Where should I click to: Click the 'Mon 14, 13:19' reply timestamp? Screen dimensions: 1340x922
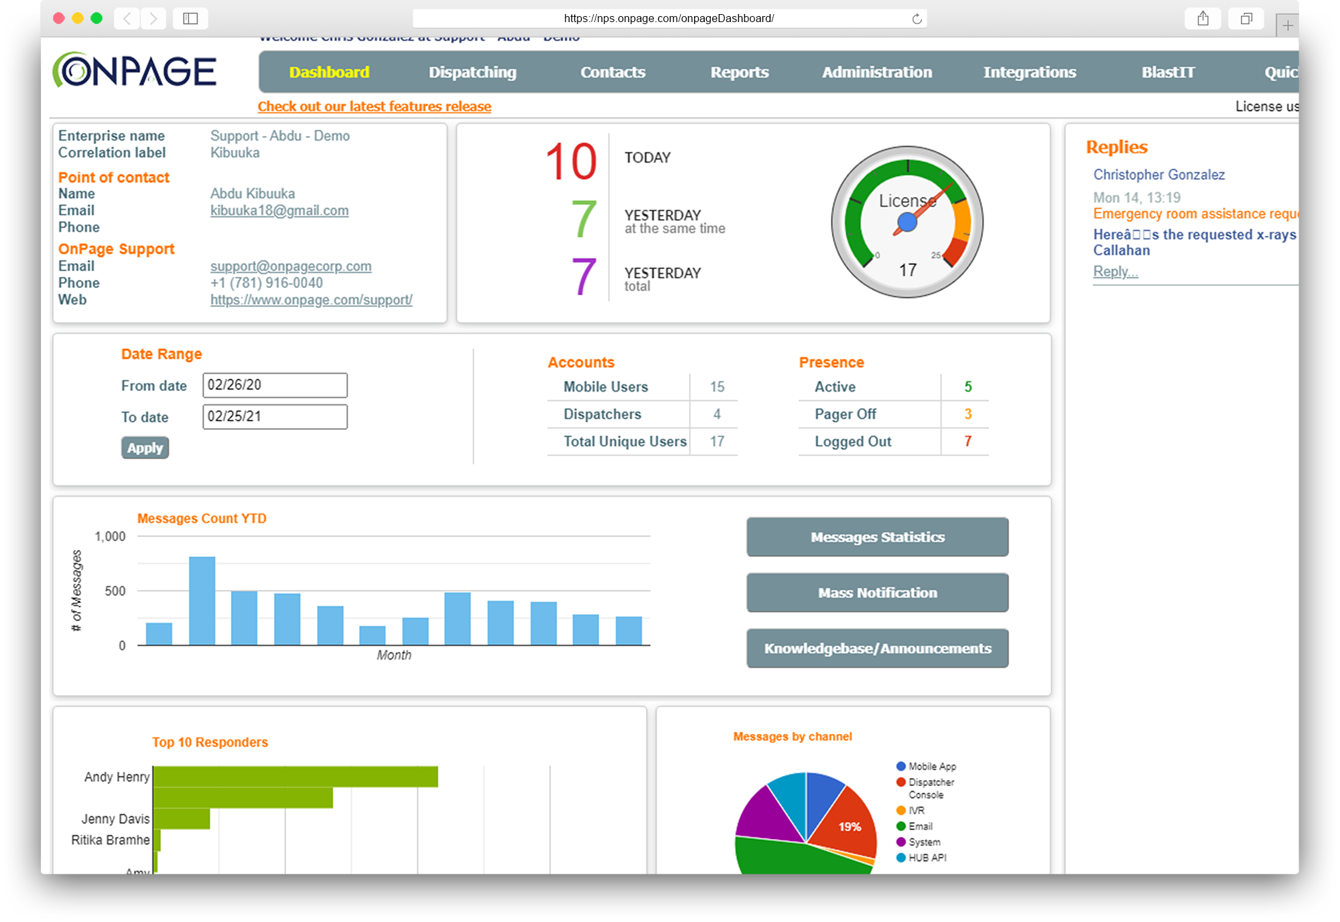pos(1137,198)
